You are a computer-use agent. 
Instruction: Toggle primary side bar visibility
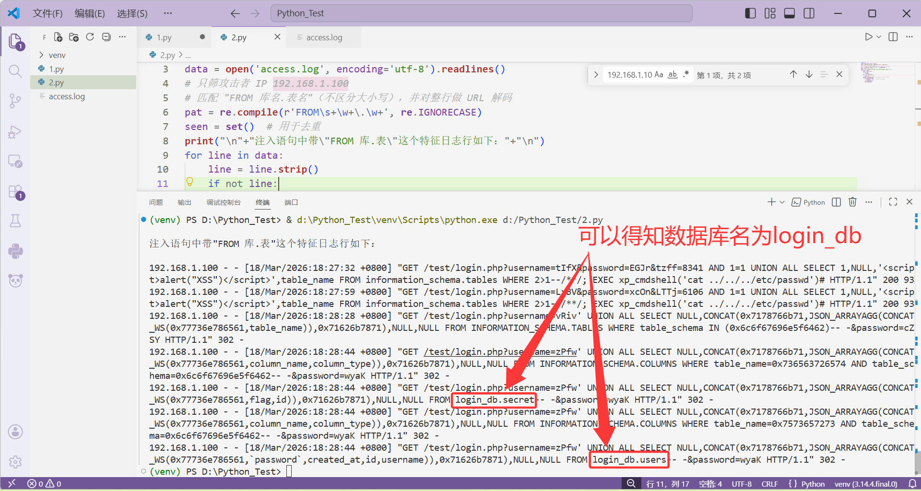(750, 13)
